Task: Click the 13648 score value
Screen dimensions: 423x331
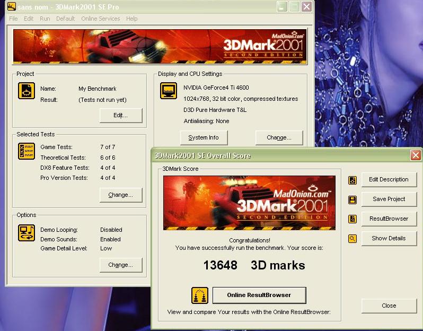Action: tap(220, 265)
